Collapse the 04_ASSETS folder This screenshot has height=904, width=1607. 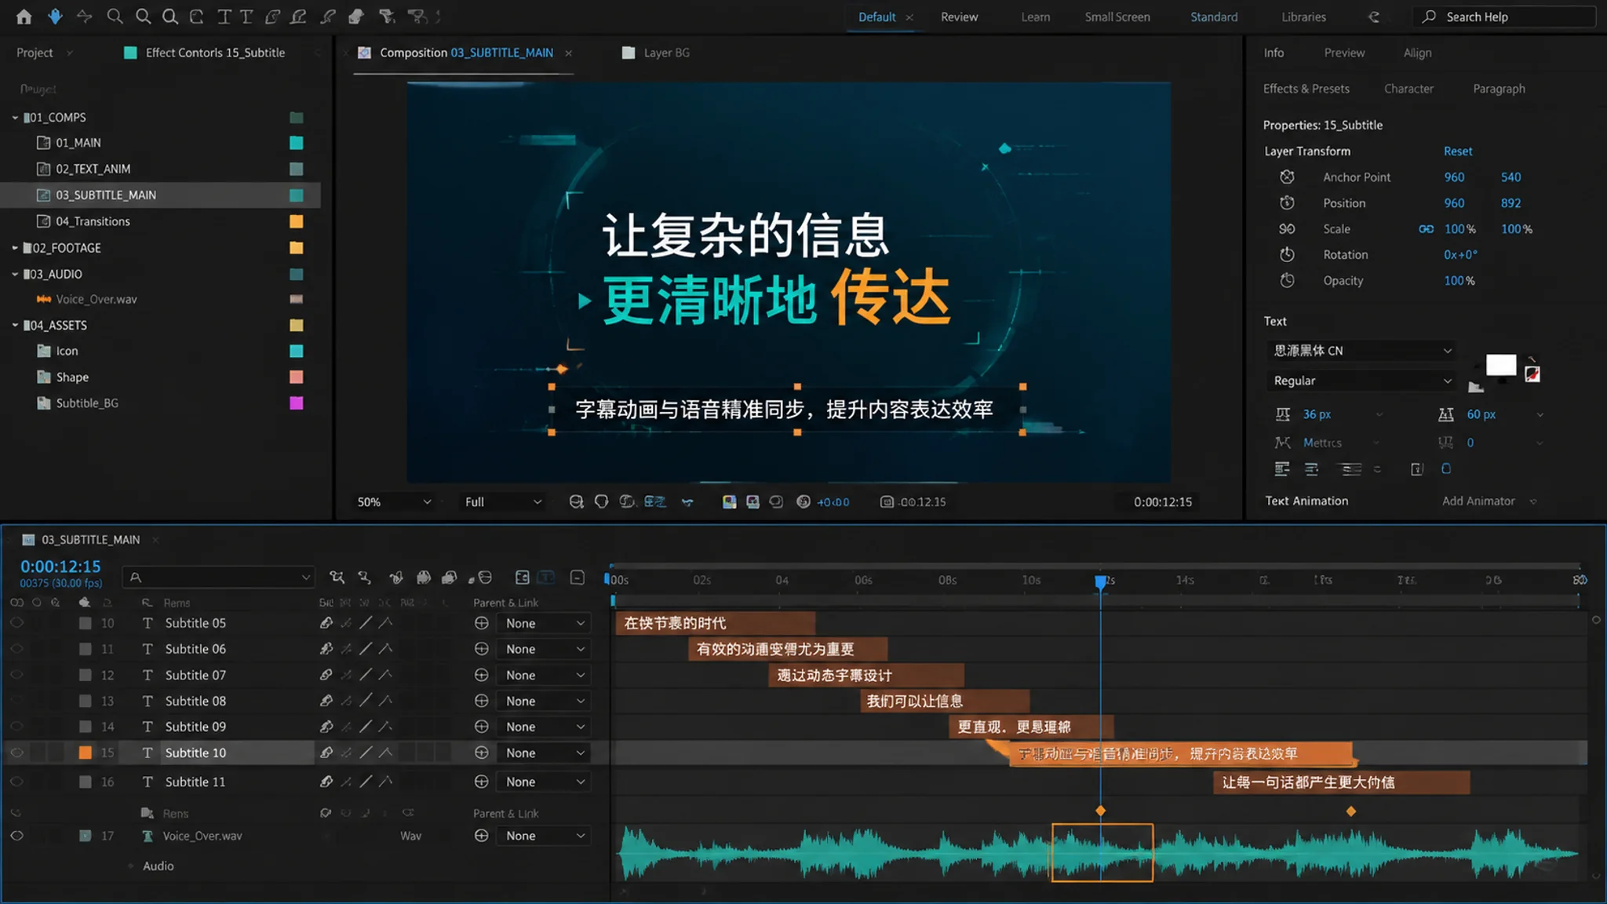click(15, 325)
